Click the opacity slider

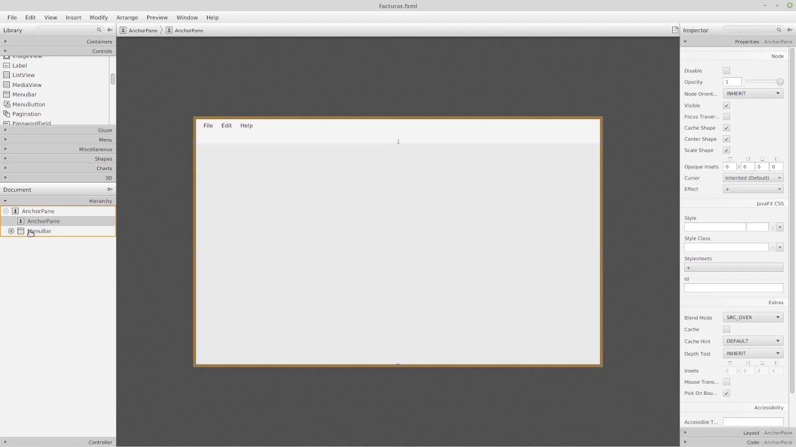click(x=764, y=82)
